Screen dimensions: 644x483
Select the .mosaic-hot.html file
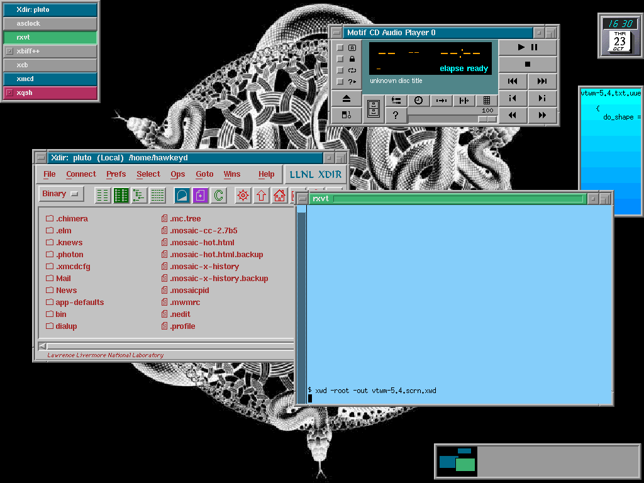click(197, 242)
